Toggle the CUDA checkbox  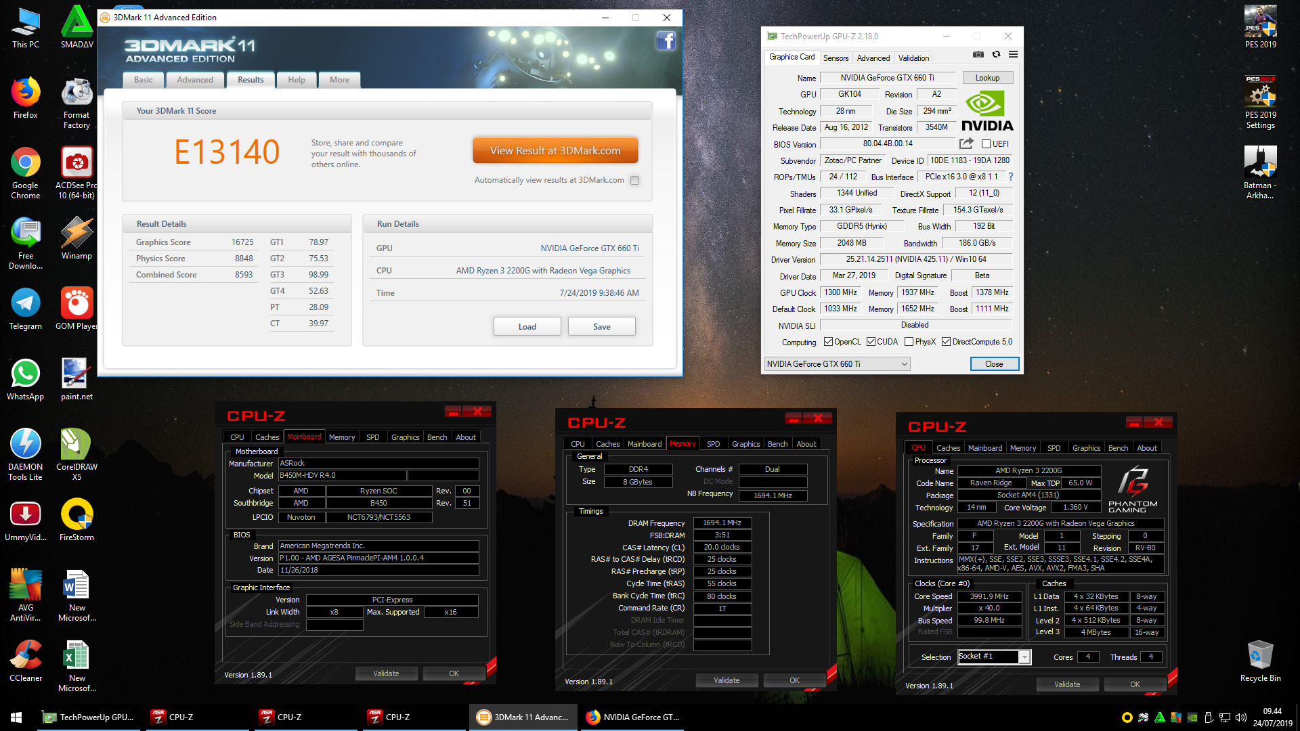(x=871, y=342)
